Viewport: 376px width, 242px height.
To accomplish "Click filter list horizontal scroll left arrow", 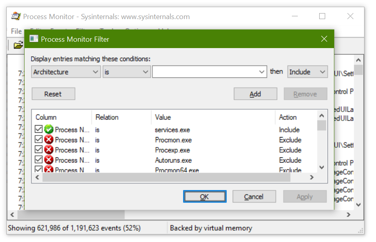I will click(x=37, y=177).
